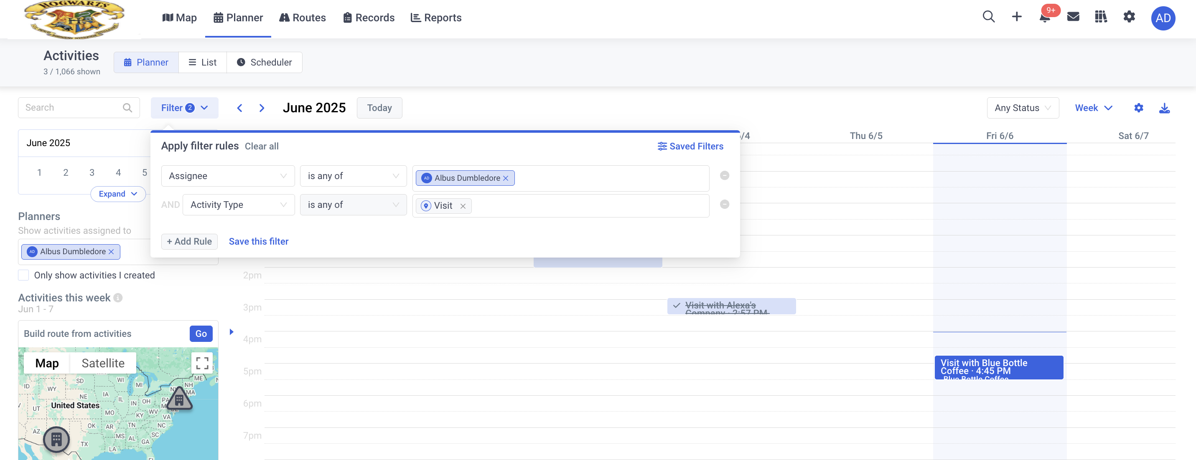Select day 4 in mini calendar
Image resolution: width=1196 pixels, height=460 pixels.
point(118,172)
